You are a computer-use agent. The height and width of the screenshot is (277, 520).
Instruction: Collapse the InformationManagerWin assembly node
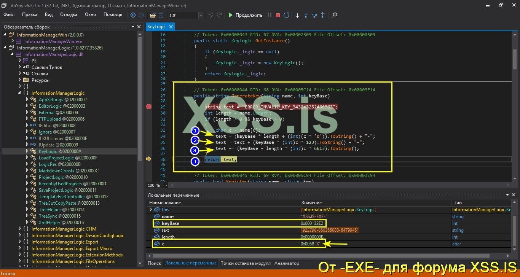[x=5, y=35]
